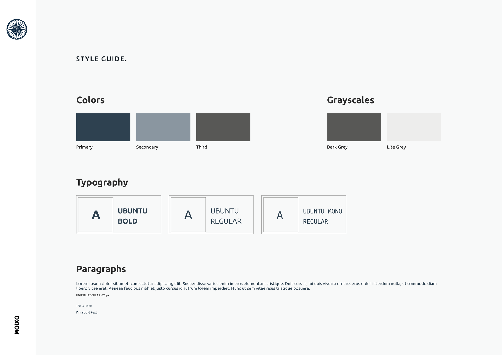Click the circular wheel logo icon

pyautogui.click(x=17, y=29)
